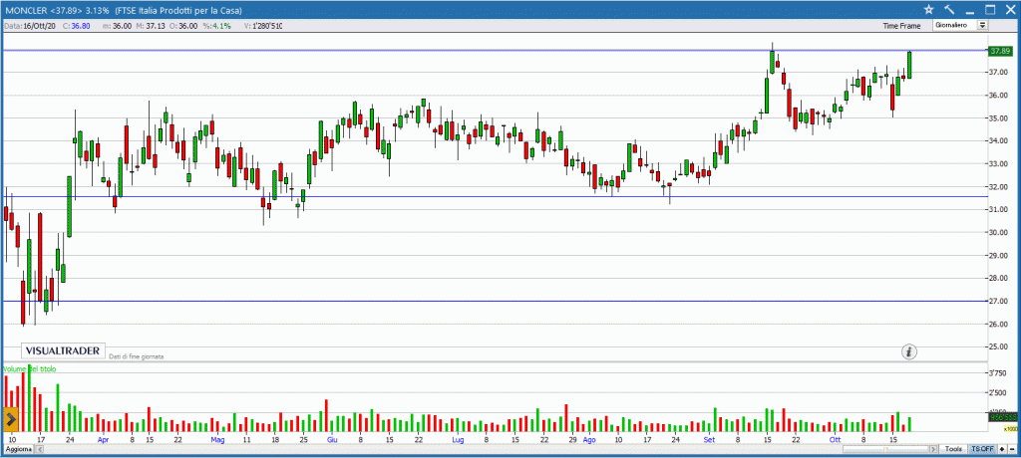Open the info icon on the chart
Image resolution: width=1021 pixels, height=458 pixels.
[x=909, y=351]
